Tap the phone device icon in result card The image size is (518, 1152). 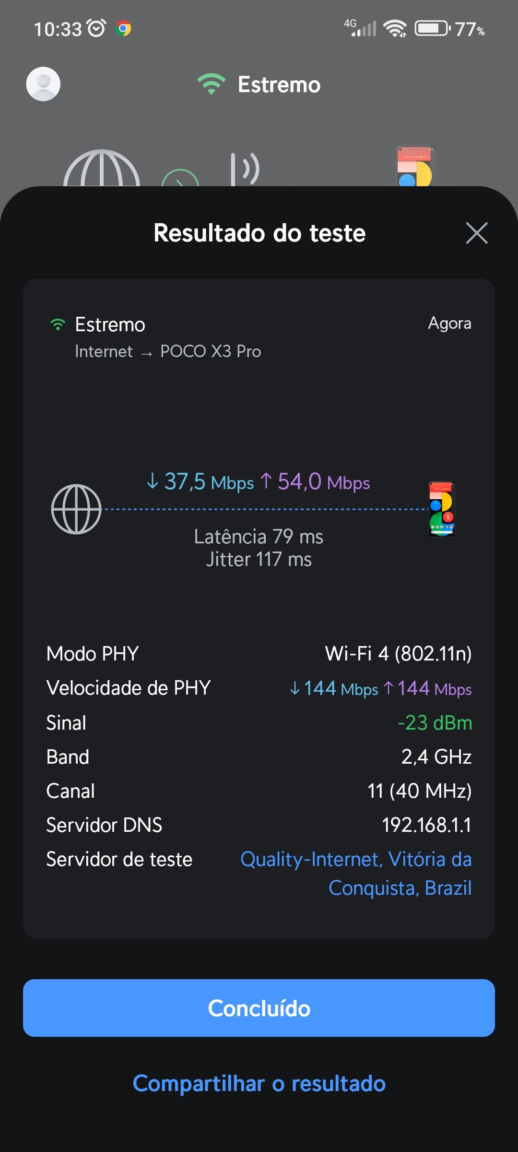click(x=441, y=509)
